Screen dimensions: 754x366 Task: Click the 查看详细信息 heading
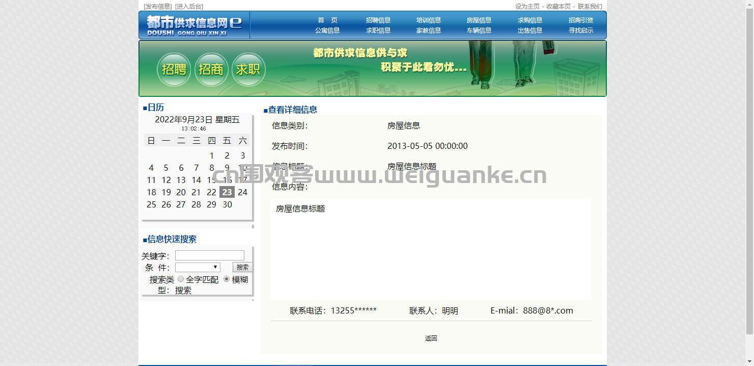point(293,110)
